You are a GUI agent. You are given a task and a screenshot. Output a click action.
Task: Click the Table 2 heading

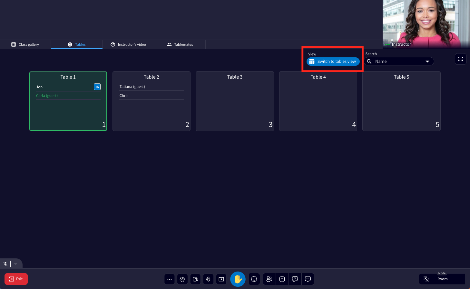(152, 77)
